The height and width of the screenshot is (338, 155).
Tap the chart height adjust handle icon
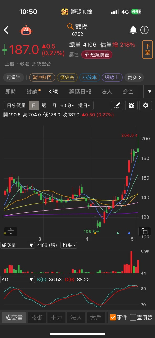[11, 232]
